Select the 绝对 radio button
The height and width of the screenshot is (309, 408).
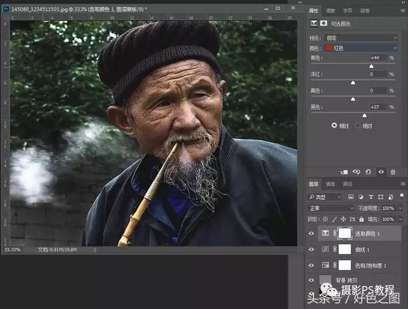358,126
